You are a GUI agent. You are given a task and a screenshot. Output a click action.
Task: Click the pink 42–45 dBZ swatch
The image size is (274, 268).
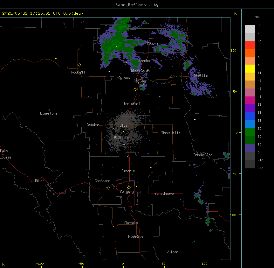point(250,93)
